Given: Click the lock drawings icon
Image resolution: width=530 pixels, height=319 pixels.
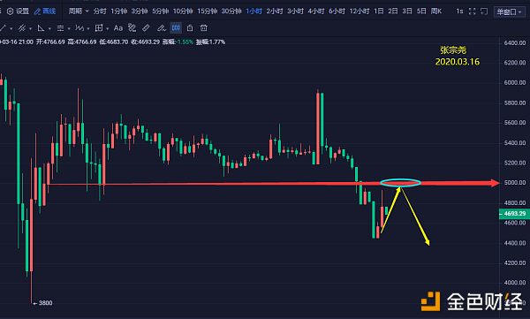Looking at the screenshot, I should (x=190, y=27).
